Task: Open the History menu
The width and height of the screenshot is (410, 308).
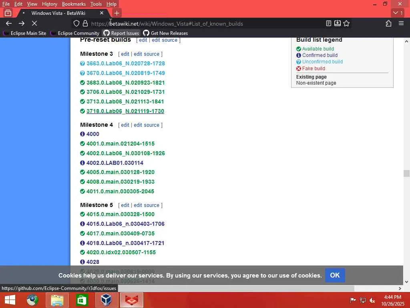Action: (49, 4)
